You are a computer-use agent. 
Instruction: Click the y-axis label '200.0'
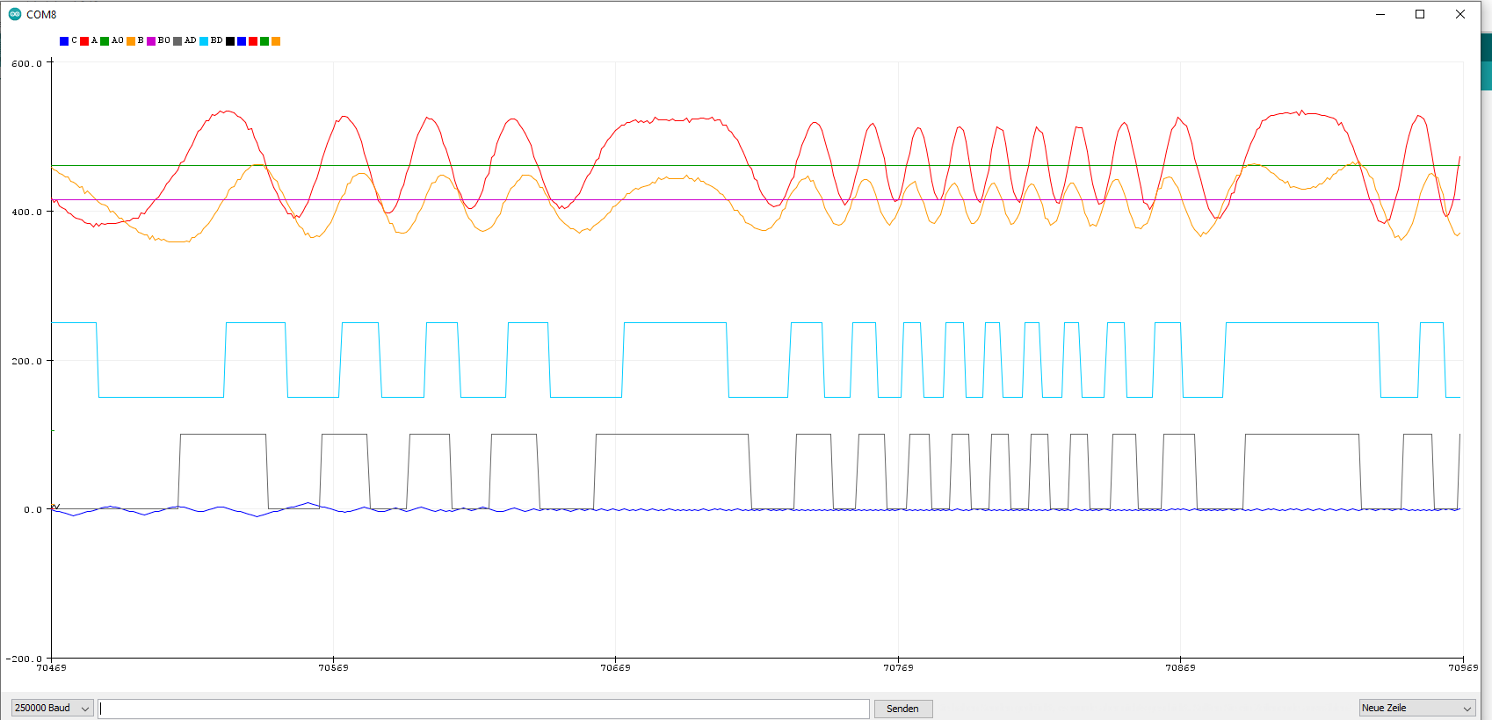pos(26,361)
